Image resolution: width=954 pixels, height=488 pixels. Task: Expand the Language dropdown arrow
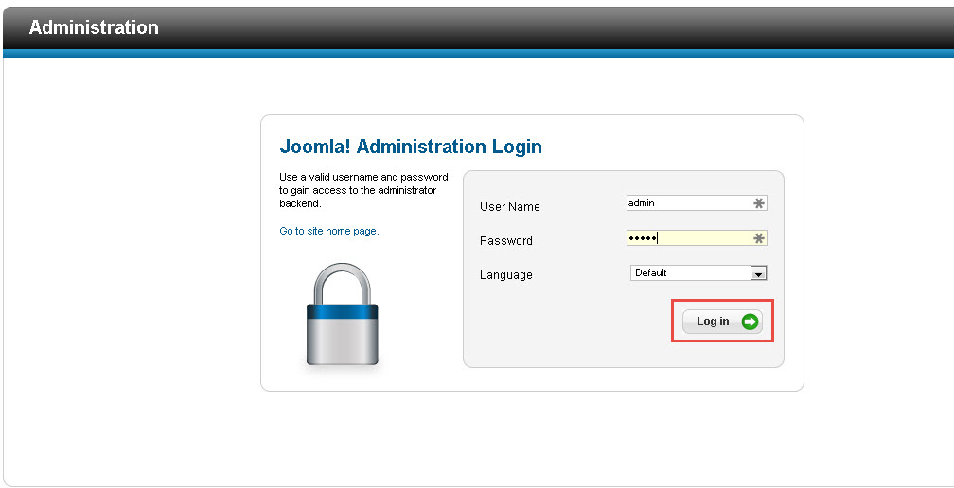pyautogui.click(x=757, y=273)
